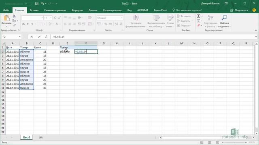Toggle align left button
The width and height of the screenshot is (259, 145).
click(66, 24)
